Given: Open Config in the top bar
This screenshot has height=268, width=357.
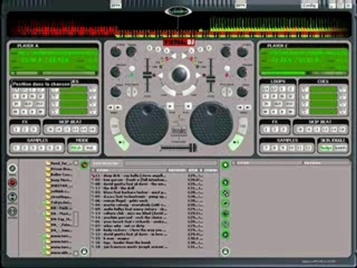Looking at the screenshot, I should coord(310,5).
